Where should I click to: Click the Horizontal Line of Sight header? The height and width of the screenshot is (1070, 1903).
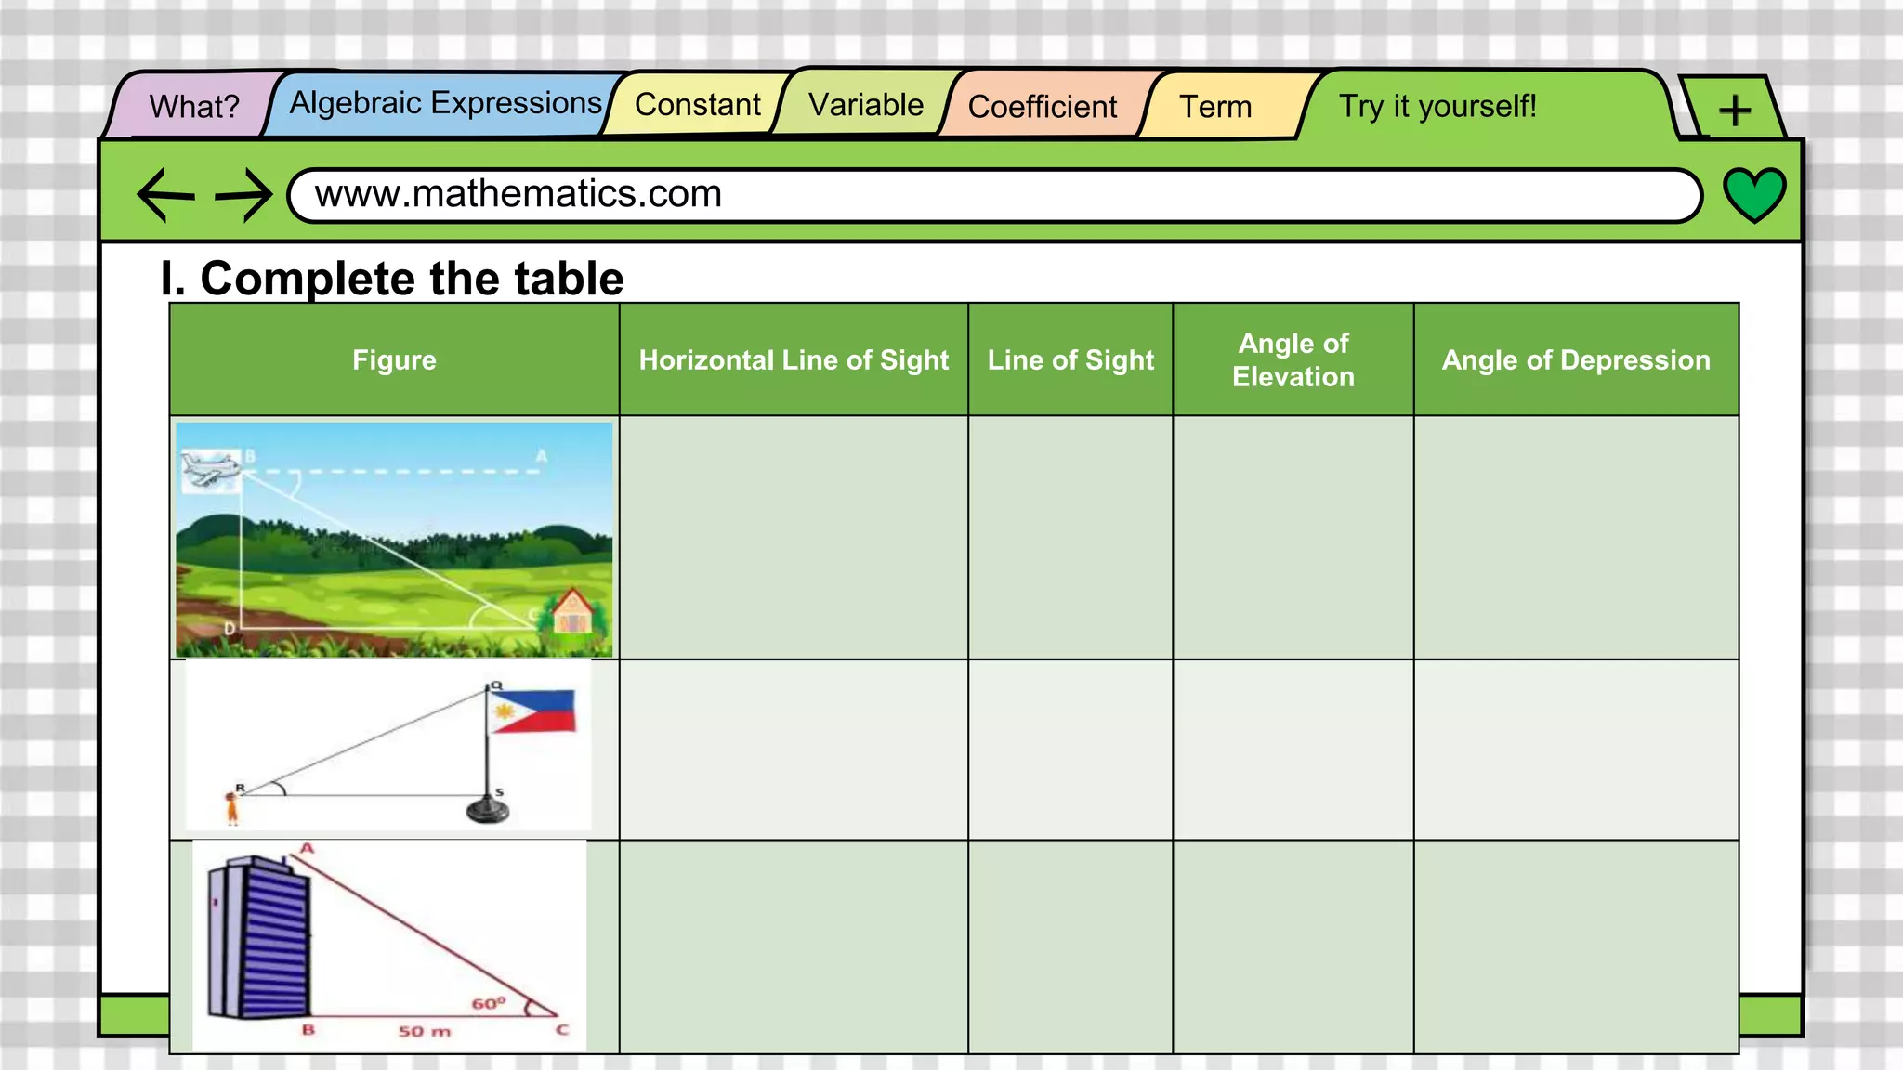click(x=794, y=359)
